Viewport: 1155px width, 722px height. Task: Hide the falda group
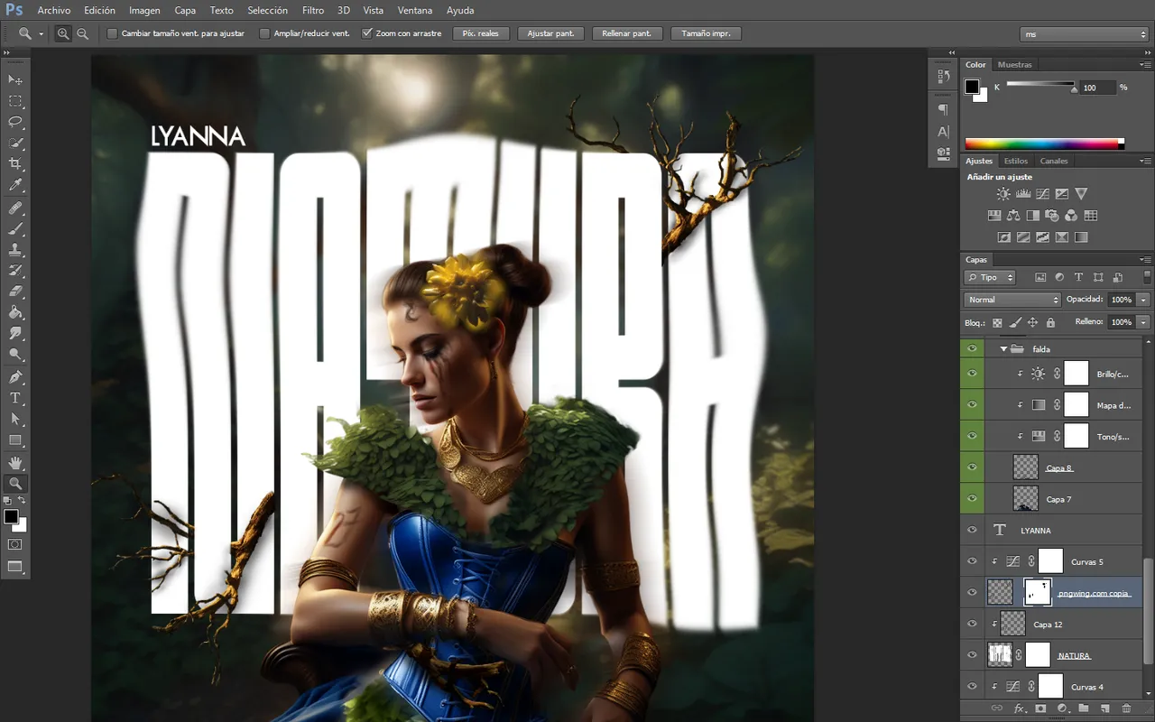click(972, 348)
